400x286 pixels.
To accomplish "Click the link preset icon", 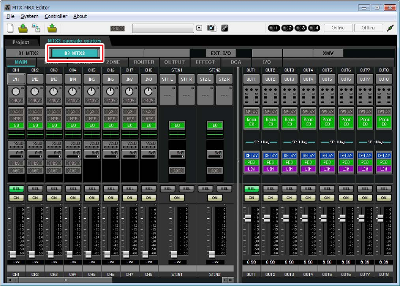I will (225, 28).
